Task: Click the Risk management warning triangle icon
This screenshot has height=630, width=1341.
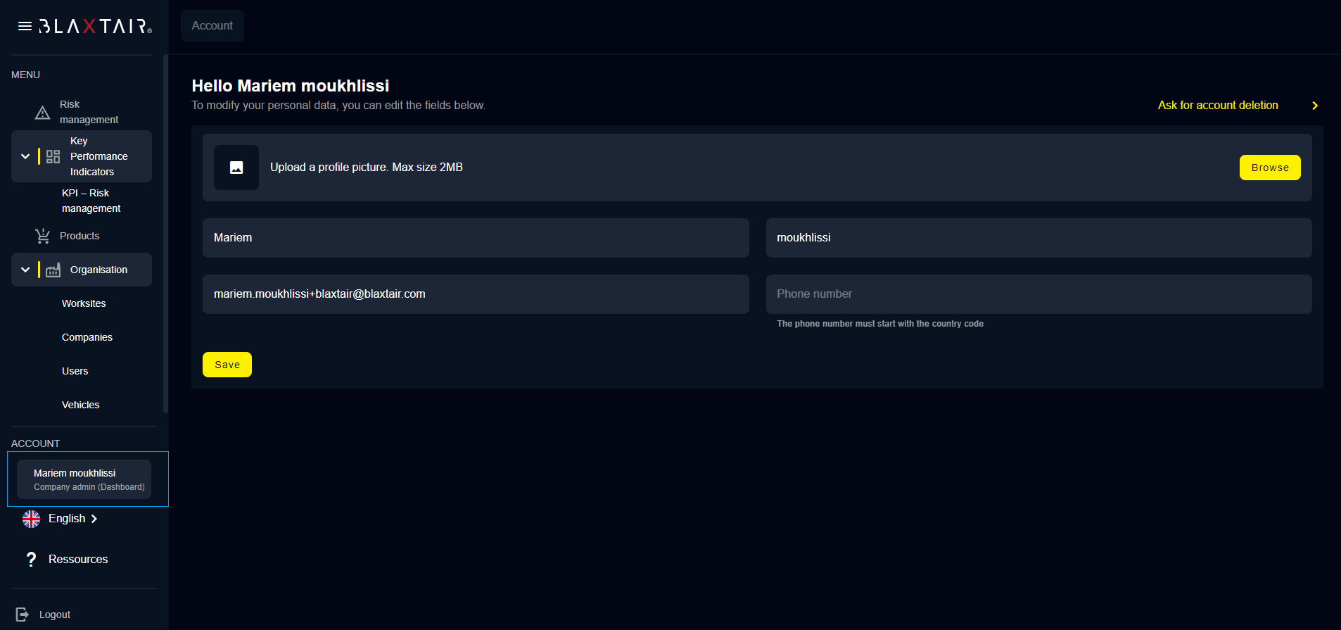Action: (x=42, y=113)
